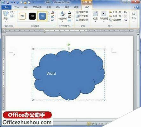Switch to the 邮件 tab

click(58, 7)
